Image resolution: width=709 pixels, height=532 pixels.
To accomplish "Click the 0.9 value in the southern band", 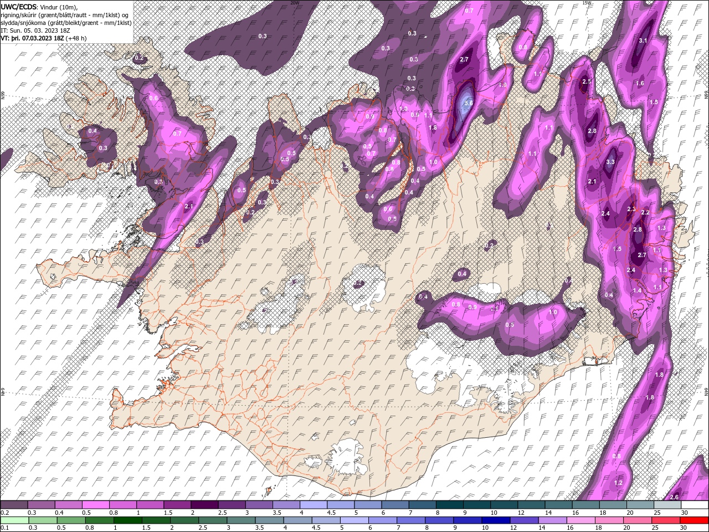I will pos(472,307).
